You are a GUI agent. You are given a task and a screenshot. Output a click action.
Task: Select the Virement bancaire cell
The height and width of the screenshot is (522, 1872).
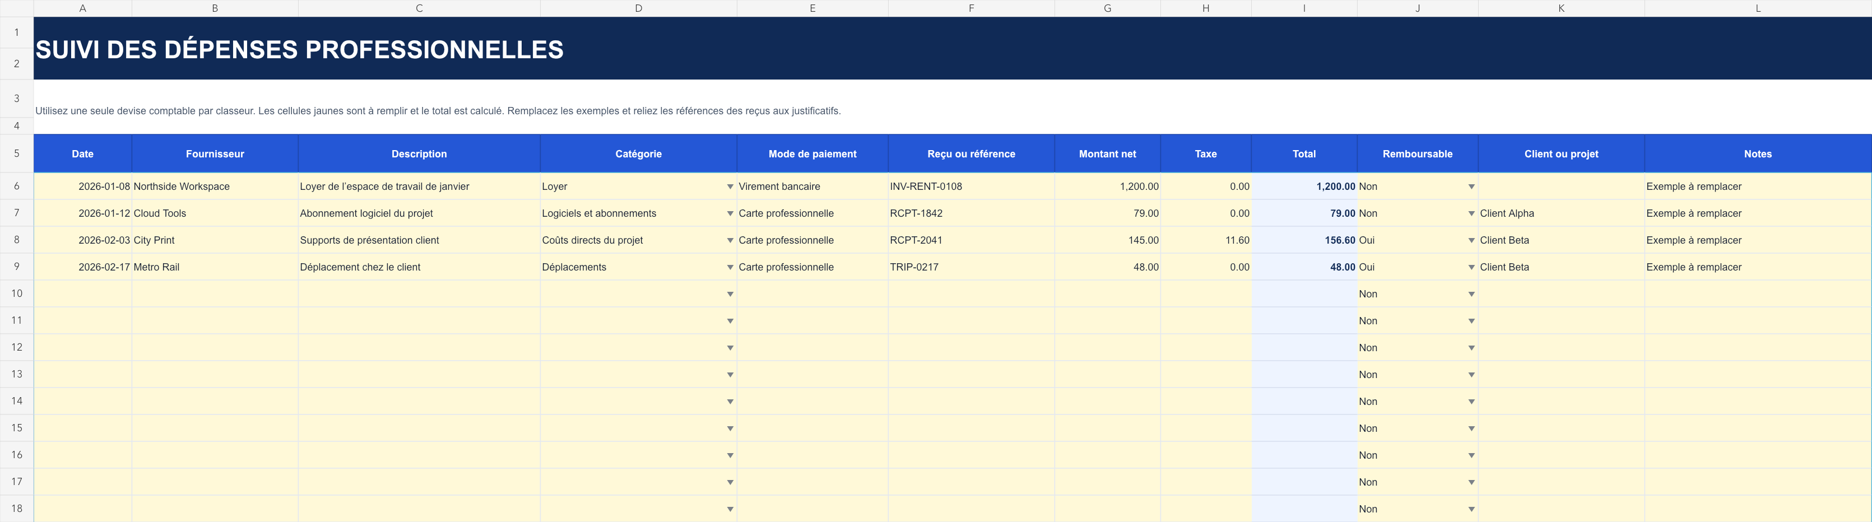coord(812,187)
